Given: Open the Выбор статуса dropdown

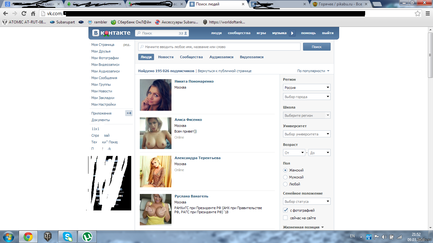Looking at the screenshot, I should [307, 201].
